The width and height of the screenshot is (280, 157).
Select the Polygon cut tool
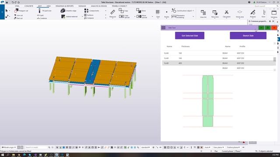[21, 10]
